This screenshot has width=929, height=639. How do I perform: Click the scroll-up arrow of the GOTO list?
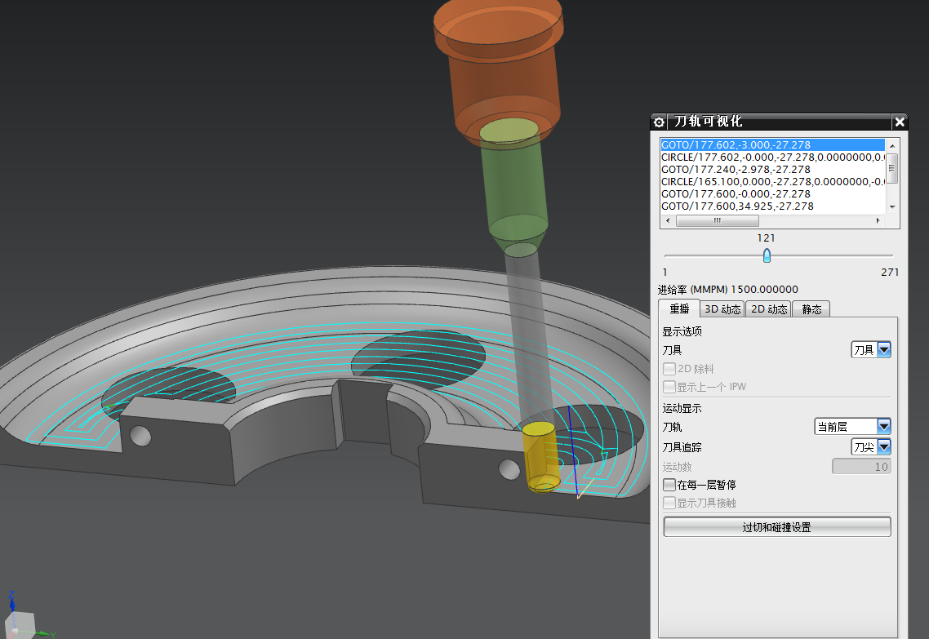pos(892,146)
